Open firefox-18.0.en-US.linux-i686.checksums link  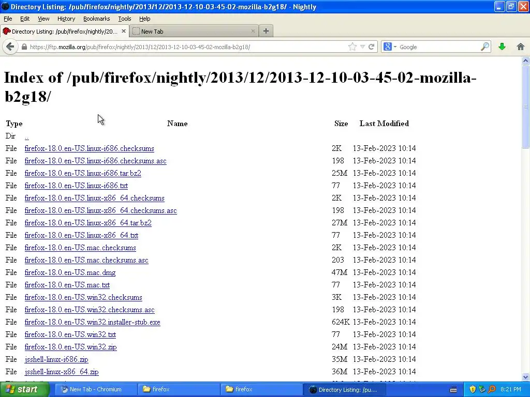coord(89,148)
